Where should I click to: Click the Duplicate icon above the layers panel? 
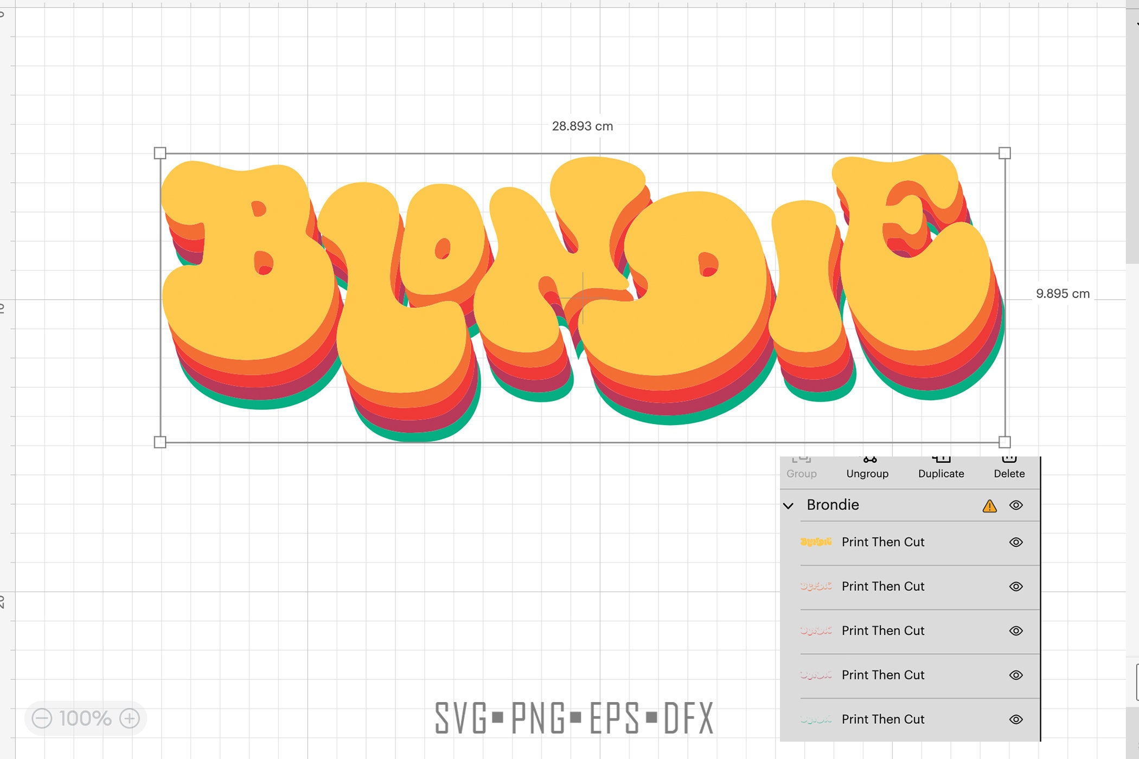pos(941,461)
